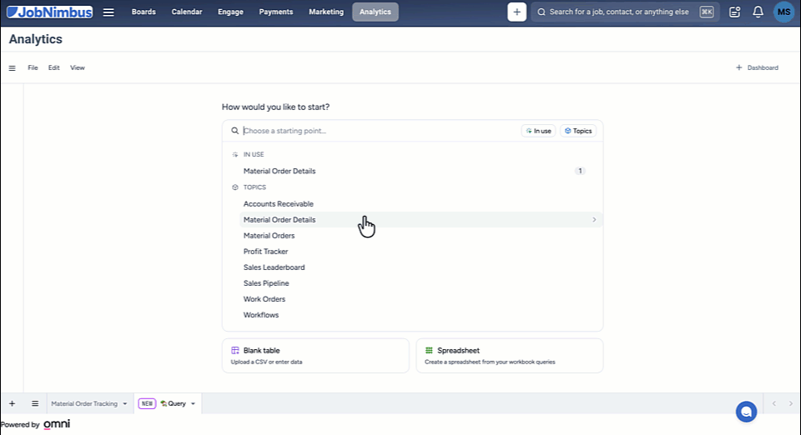Open the Payments menu
Viewport: 801px width, 435px height.
coord(276,12)
